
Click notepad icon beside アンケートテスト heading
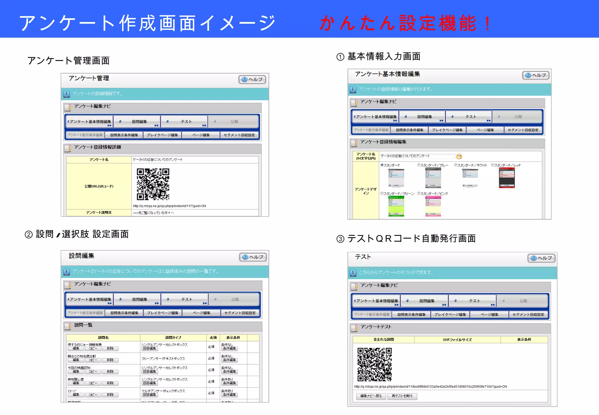pos(354,328)
